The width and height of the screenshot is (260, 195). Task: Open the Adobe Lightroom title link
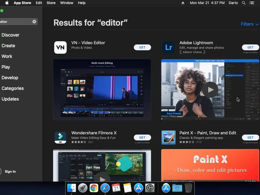(196, 43)
